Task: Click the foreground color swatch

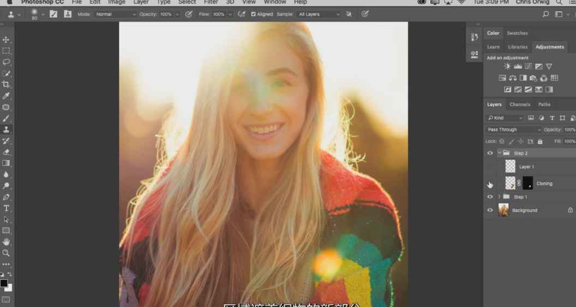Action: click(x=3, y=283)
